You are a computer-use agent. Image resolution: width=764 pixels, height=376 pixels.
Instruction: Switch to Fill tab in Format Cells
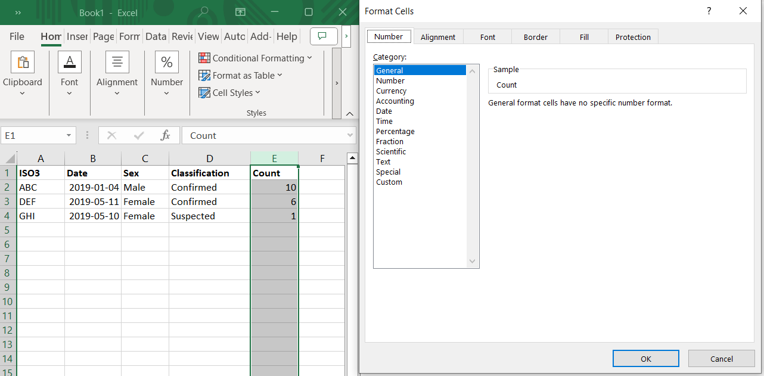click(x=584, y=37)
